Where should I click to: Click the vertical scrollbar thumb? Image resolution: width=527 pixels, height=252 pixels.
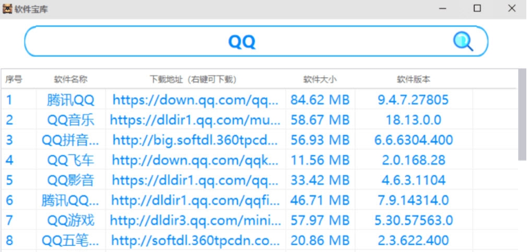[522, 114]
